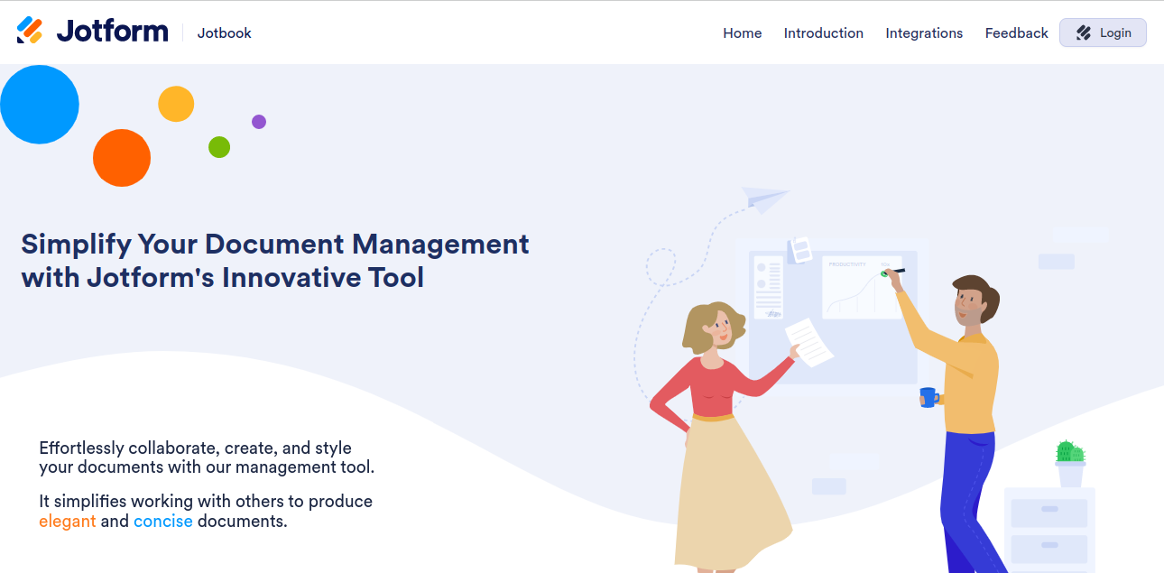The height and width of the screenshot is (573, 1164).
Task: Open the Jotbook link in header
Action: (x=225, y=33)
